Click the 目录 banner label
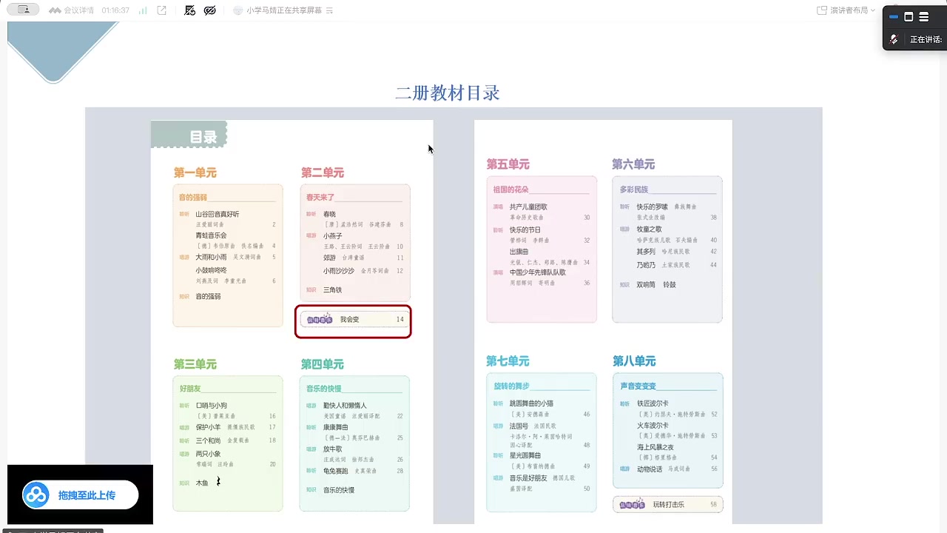 pos(203,137)
